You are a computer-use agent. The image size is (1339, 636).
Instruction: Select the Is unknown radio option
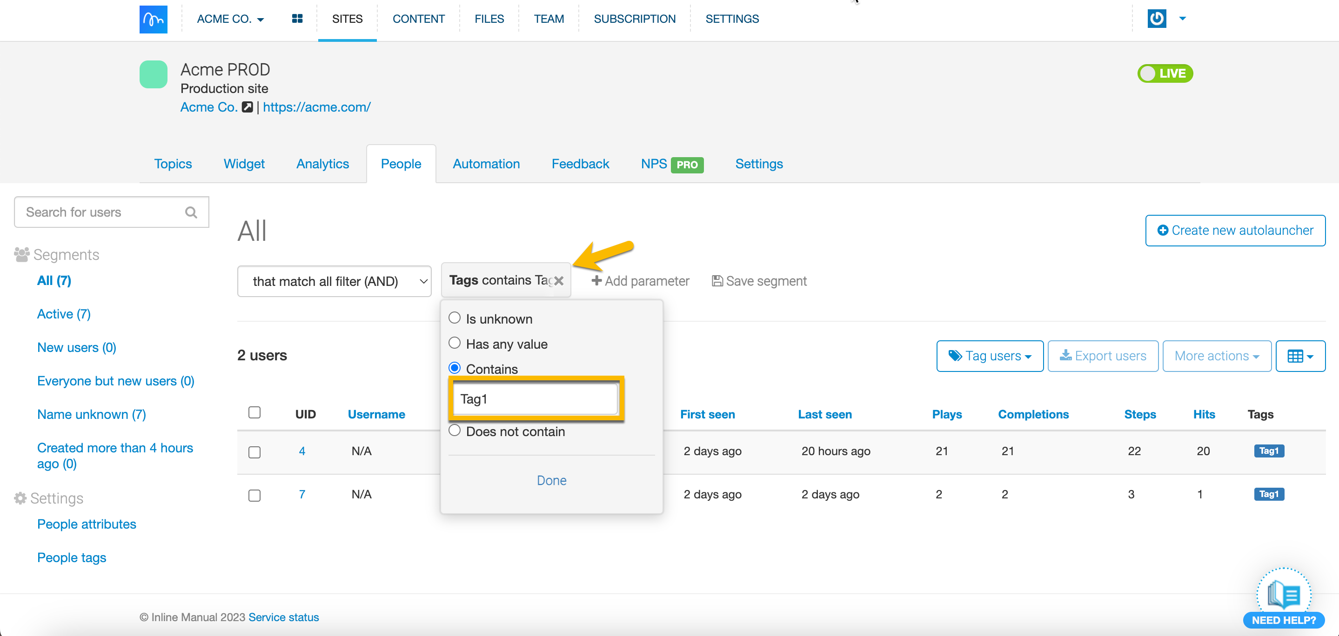(454, 318)
